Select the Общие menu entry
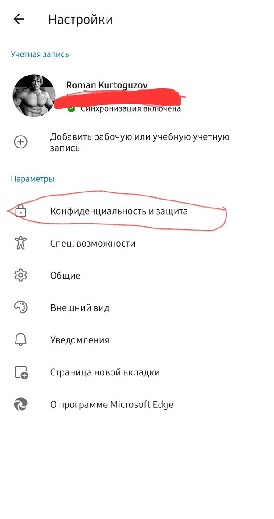 137,275
